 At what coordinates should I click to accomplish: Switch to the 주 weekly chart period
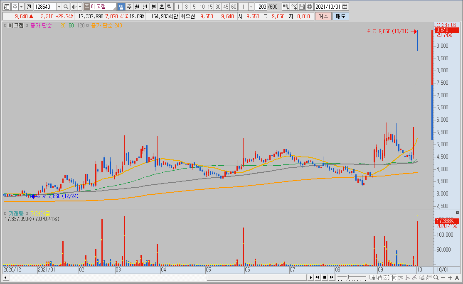[x=129, y=7]
